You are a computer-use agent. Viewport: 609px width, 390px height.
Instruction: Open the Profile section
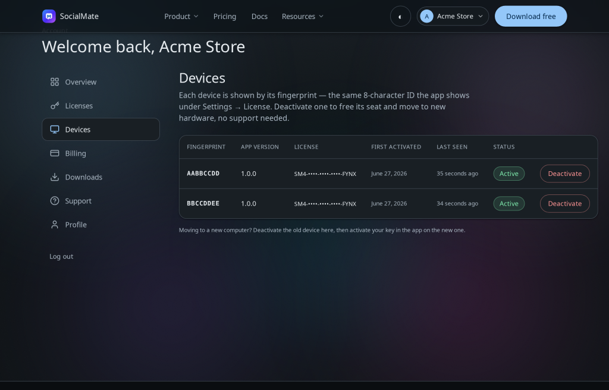101,225
